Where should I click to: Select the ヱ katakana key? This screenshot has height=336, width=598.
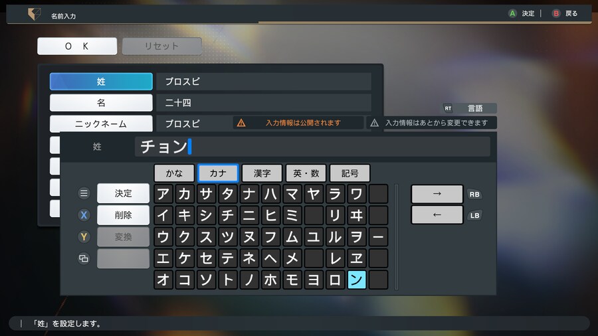coord(357,258)
